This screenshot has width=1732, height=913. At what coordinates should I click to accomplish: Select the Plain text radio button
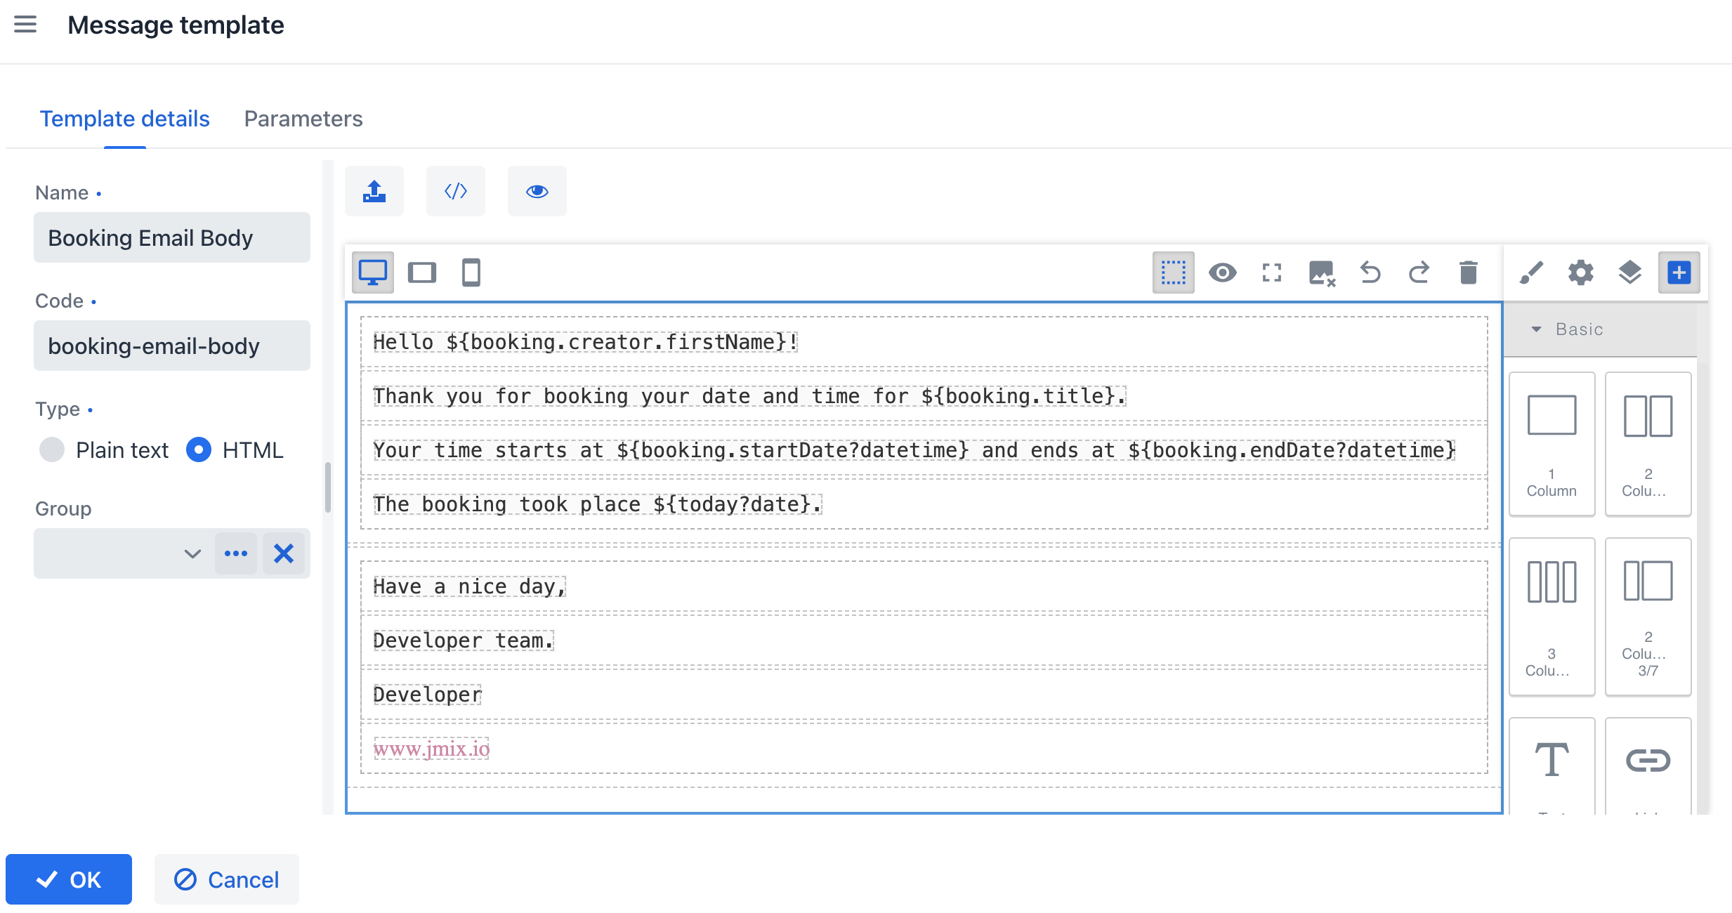tap(52, 449)
